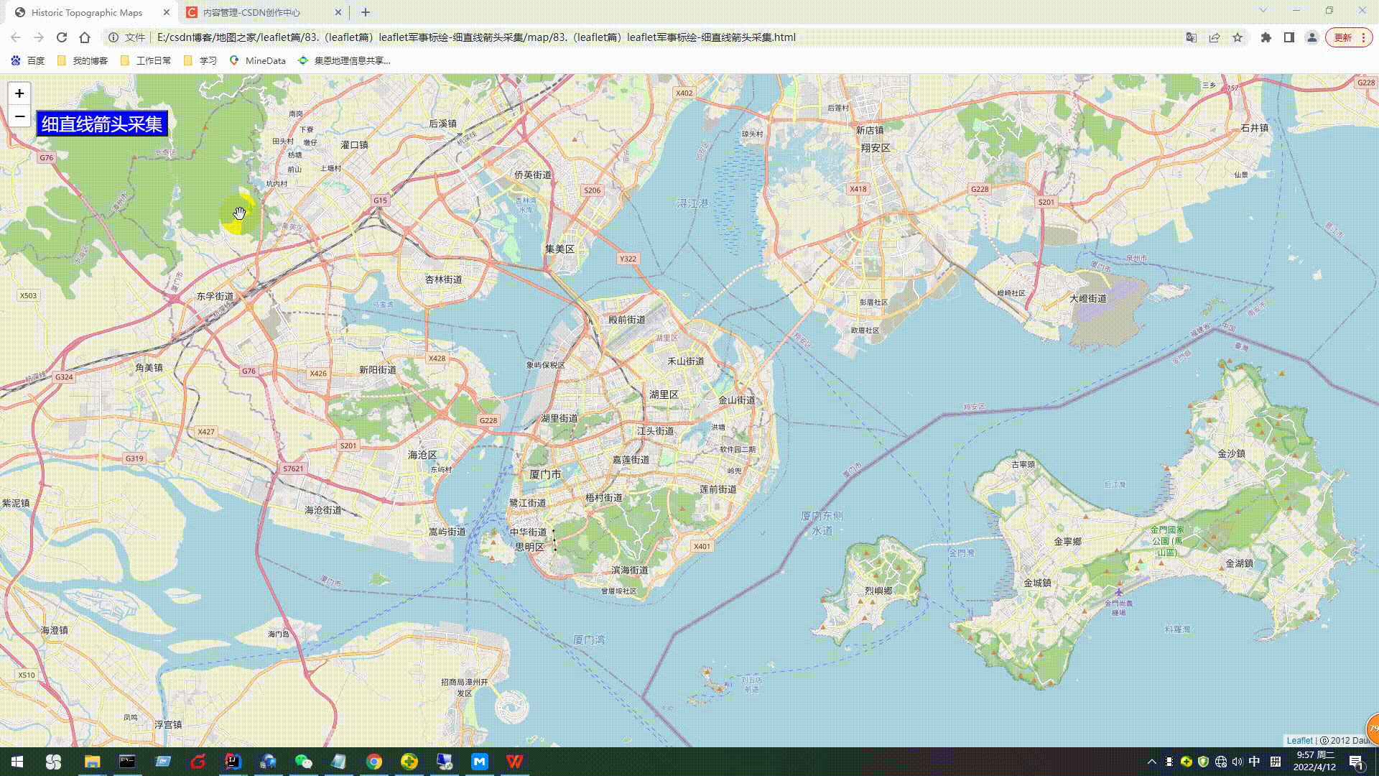Open the translate page icon
Viewport: 1379px width, 776px height.
click(1192, 37)
